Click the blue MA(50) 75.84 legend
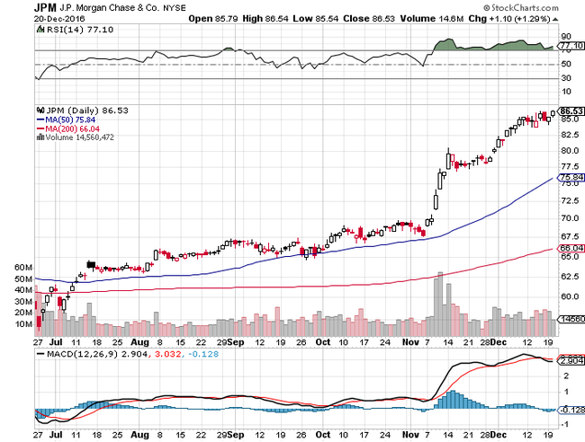This screenshot has height=442, width=585. (66, 119)
